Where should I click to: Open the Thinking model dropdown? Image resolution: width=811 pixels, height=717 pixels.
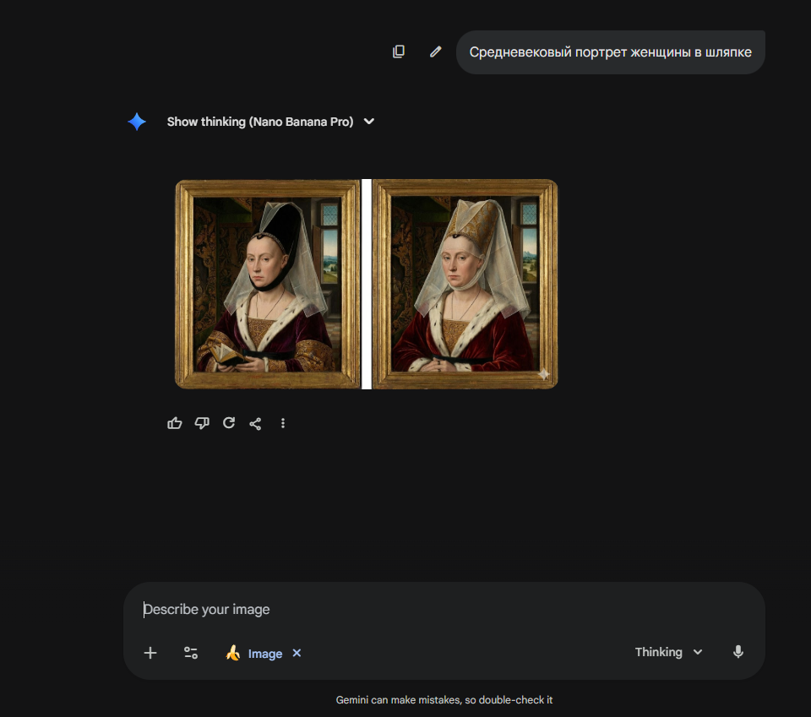coord(668,652)
